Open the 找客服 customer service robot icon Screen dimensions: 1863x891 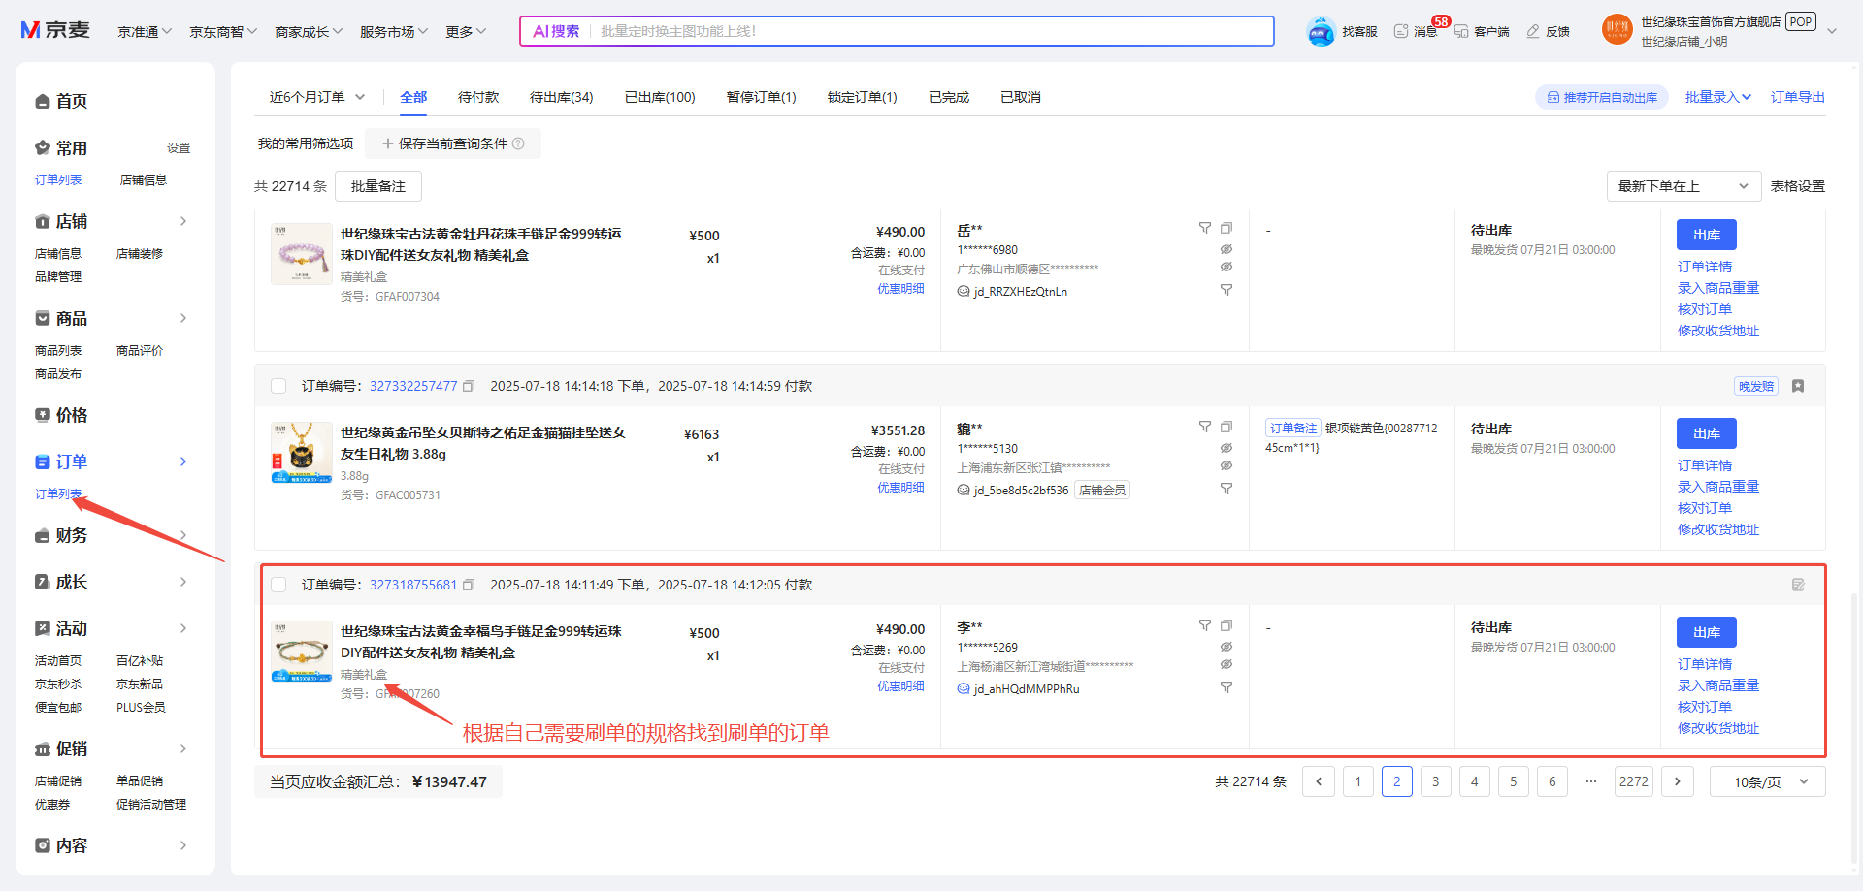[x=1321, y=31]
